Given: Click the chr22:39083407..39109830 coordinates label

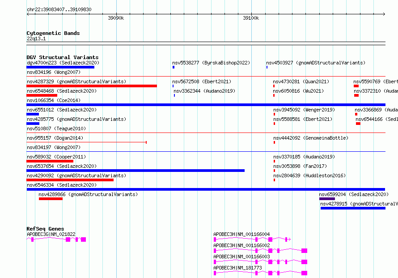Looking at the screenshot, I should tap(59, 9).
